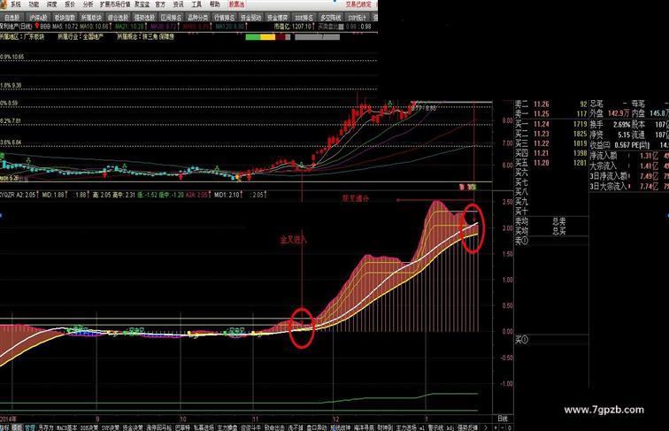Click the red 股票池 menu item
Viewport: 669px width, 431px height.
(x=236, y=4)
